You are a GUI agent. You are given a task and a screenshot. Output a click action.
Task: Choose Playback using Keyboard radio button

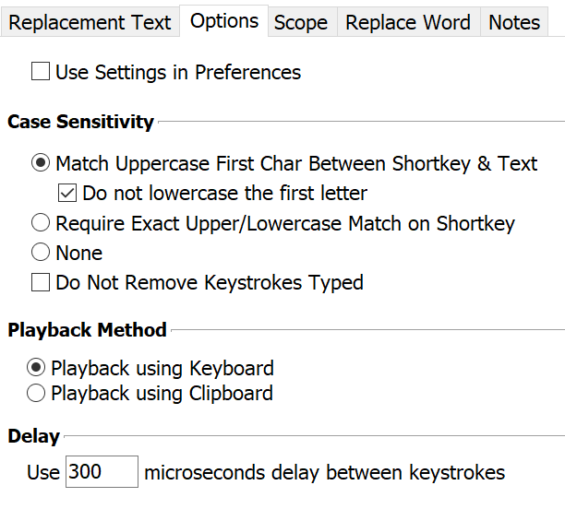(x=36, y=368)
